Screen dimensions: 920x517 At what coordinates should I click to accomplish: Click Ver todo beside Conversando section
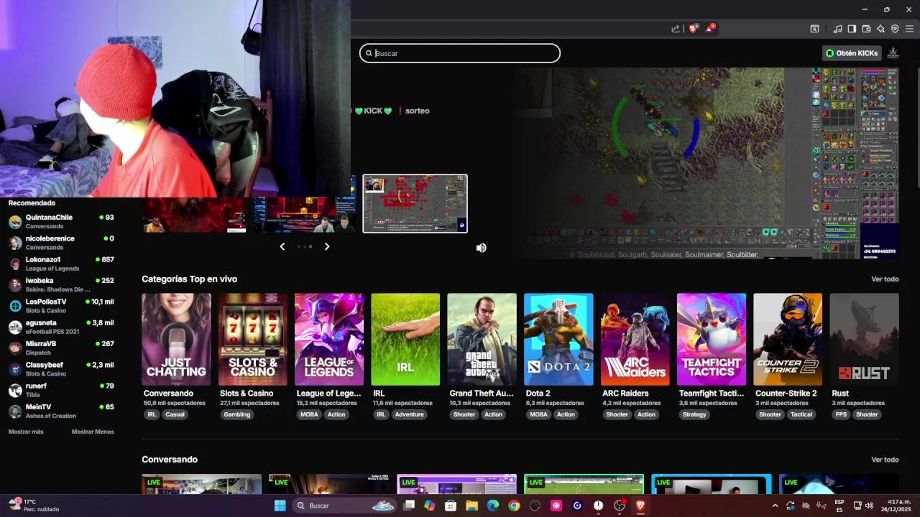pyautogui.click(x=885, y=460)
